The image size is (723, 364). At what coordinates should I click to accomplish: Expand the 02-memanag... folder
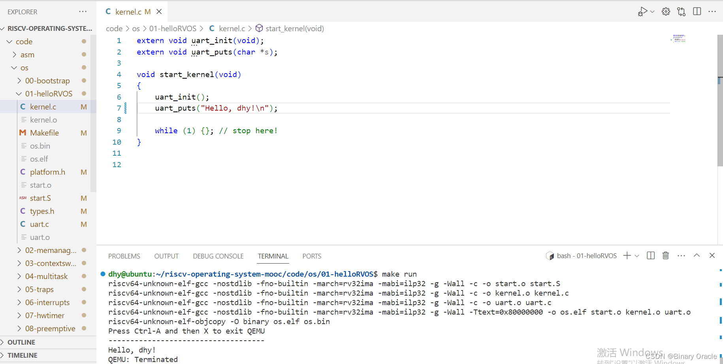coord(48,250)
